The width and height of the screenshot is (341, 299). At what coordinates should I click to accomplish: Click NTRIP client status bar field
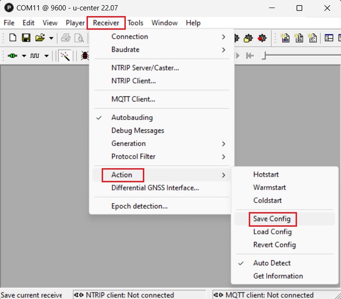click(140, 295)
